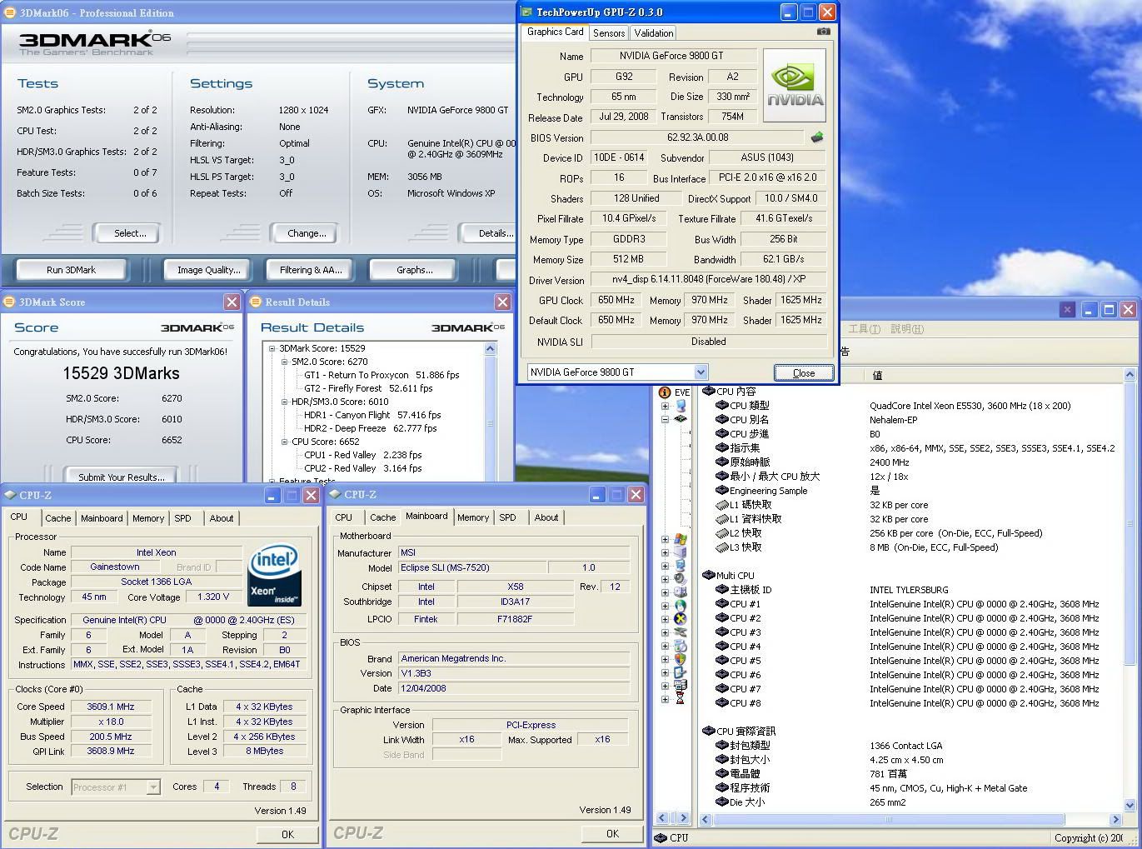Image resolution: width=1142 pixels, height=849 pixels.
Task: Select the EVEREST info root icon in tree
Action: click(x=665, y=392)
